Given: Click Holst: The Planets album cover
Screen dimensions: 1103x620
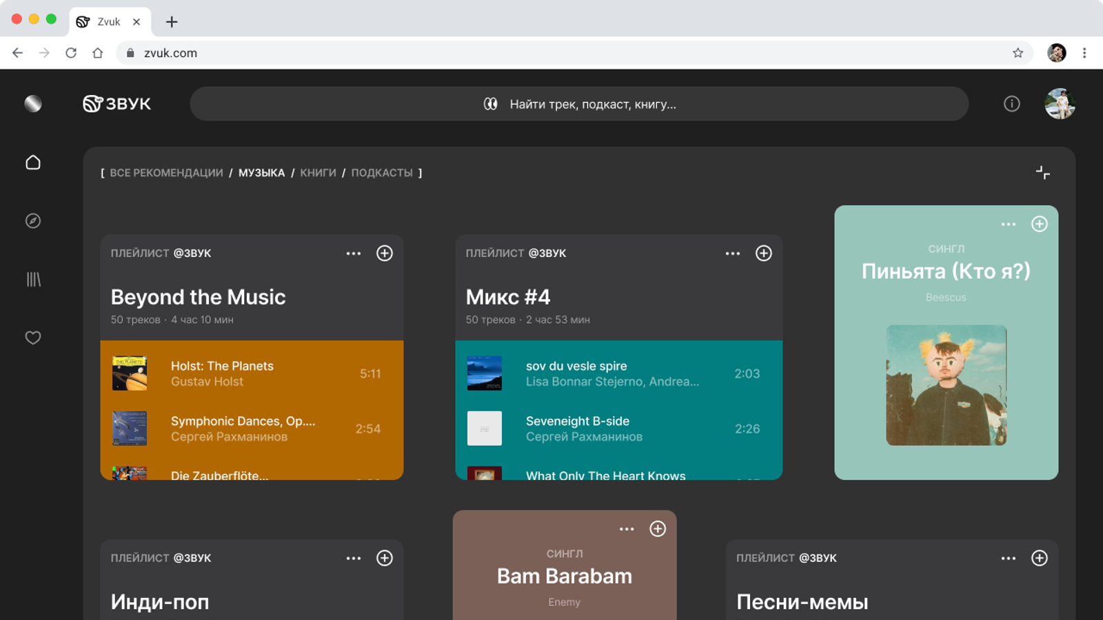Looking at the screenshot, I should pos(130,373).
